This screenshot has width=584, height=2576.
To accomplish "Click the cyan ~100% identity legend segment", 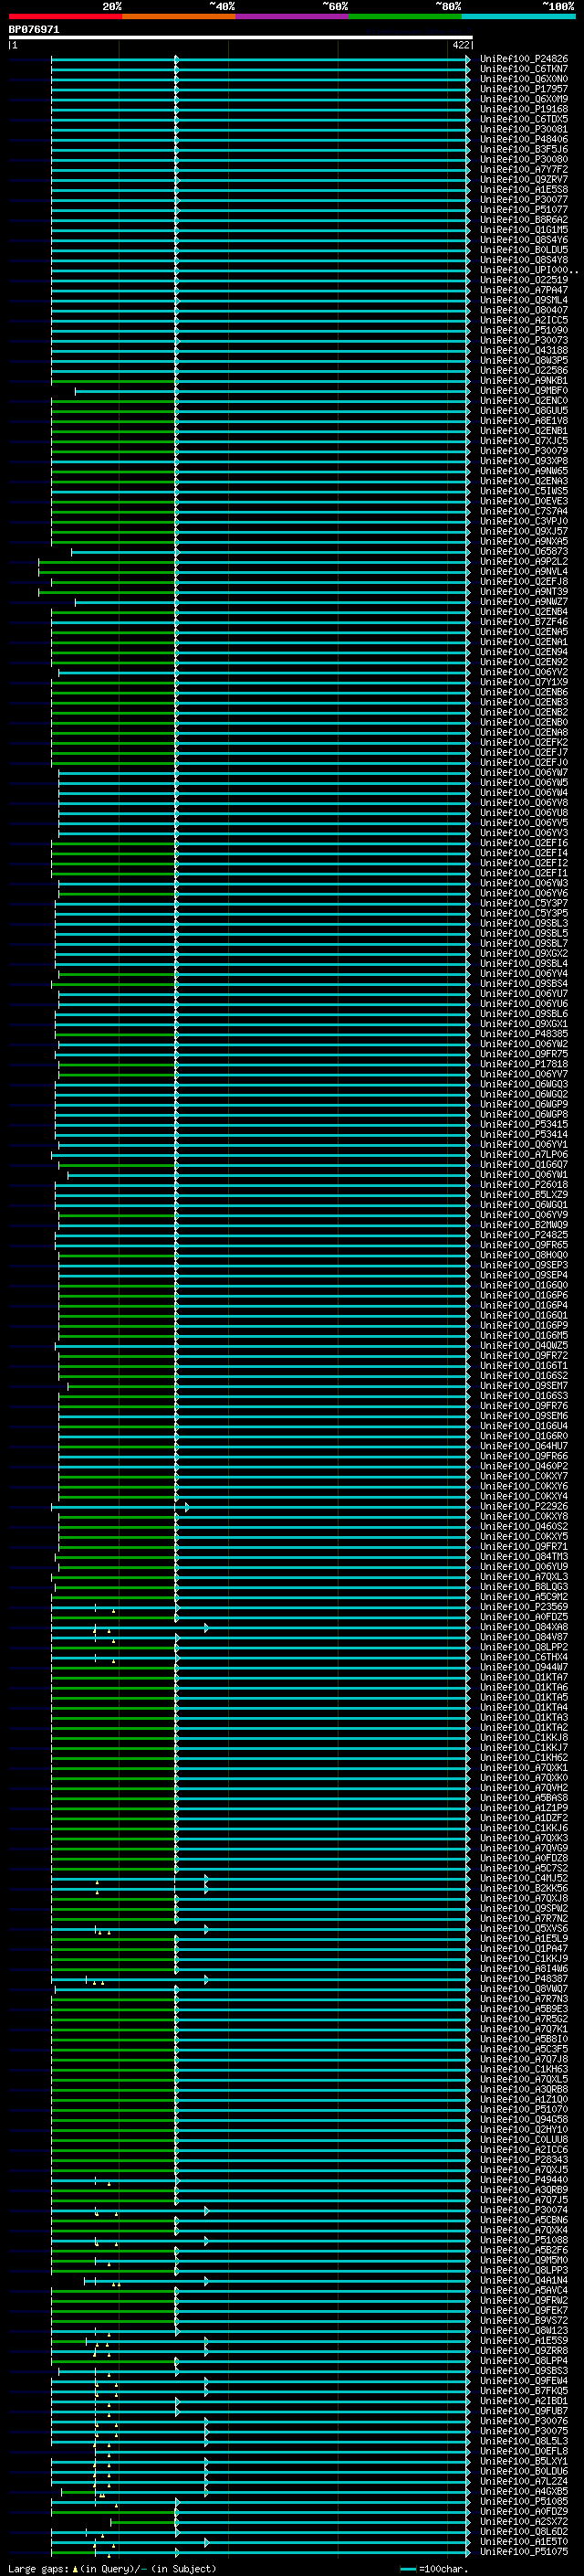I will click(x=518, y=16).
